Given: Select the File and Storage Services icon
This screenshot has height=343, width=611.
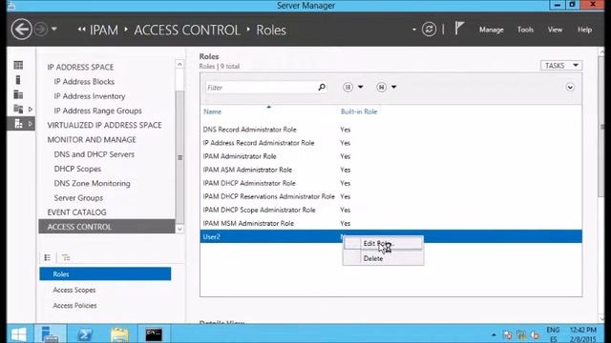Looking at the screenshot, I should click(x=18, y=109).
